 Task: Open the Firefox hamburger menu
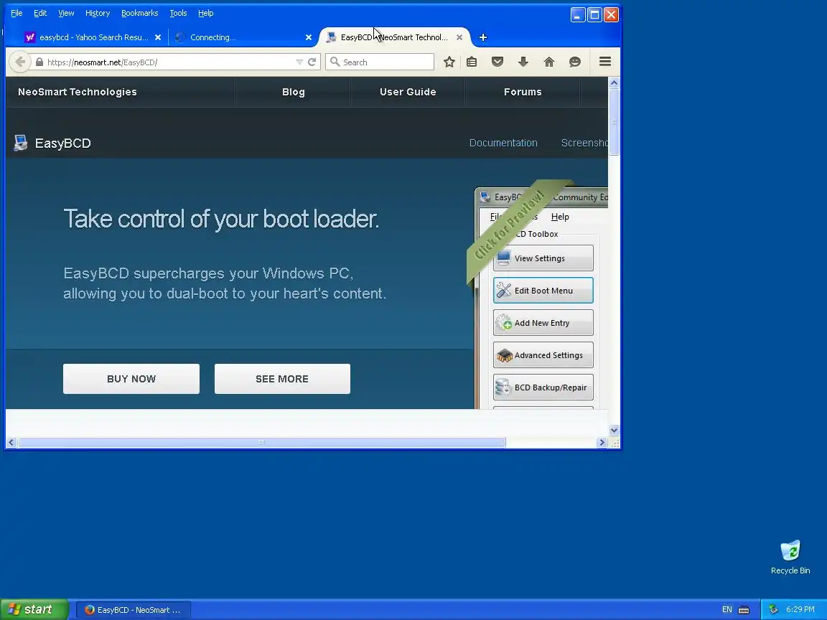(x=605, y=62)
